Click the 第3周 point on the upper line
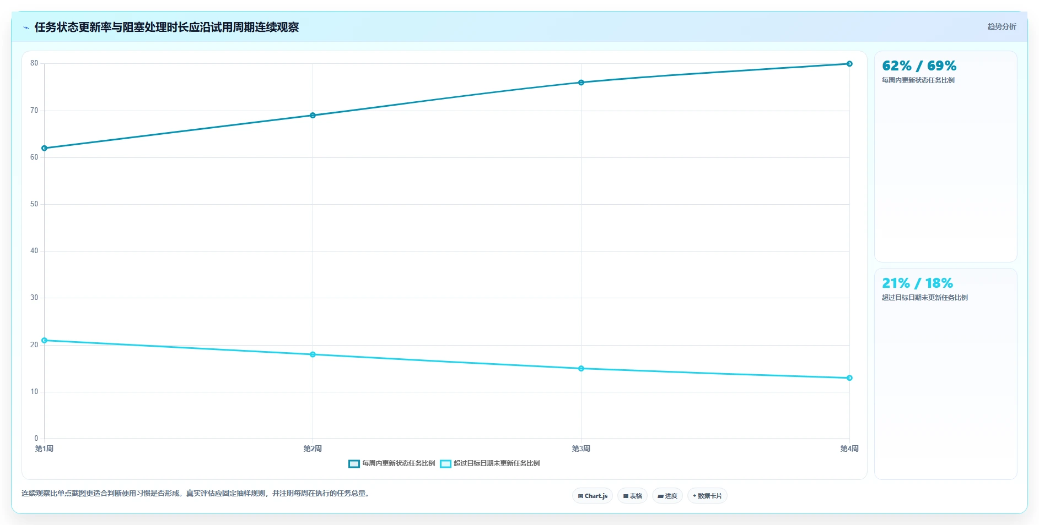 (x=581, y=83)
